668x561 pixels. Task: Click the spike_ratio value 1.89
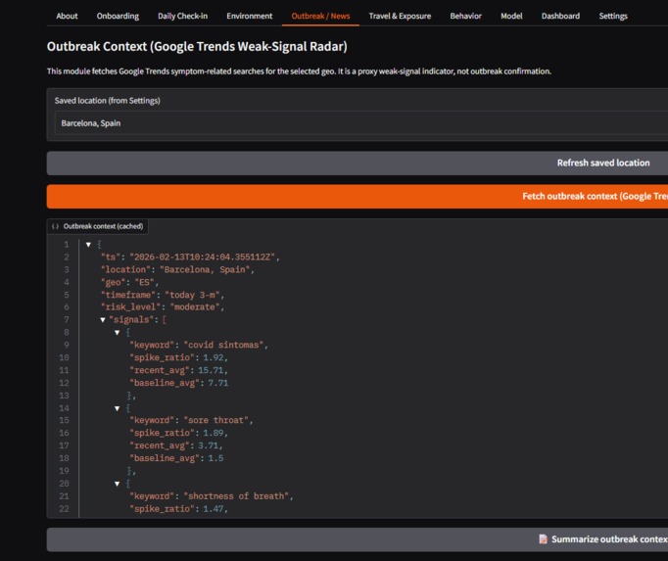(213, 433)
